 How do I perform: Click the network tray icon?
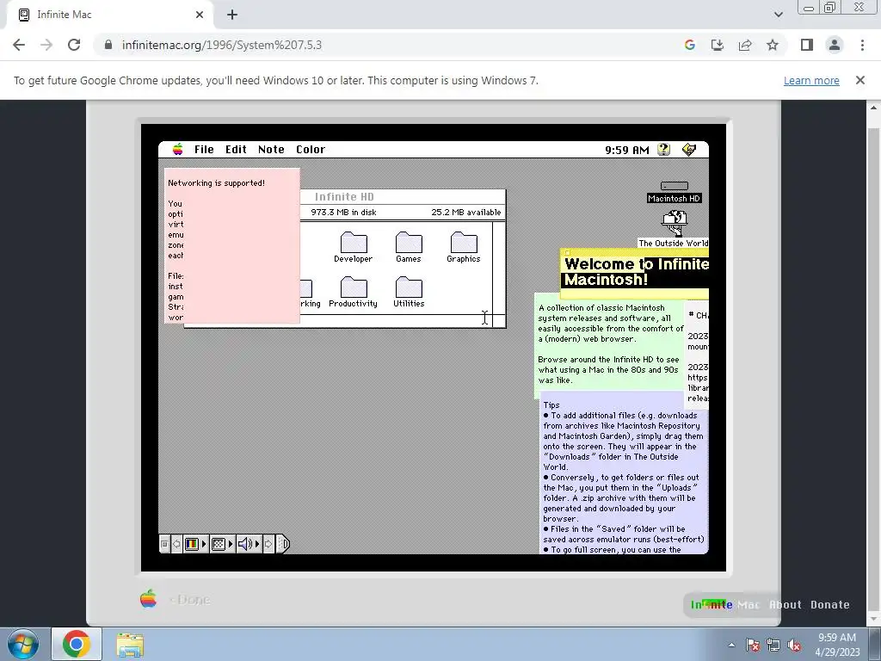tap(773, 646)
